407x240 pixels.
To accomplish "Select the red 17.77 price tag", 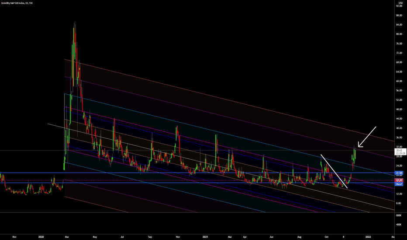I will (x=399, y=180).
